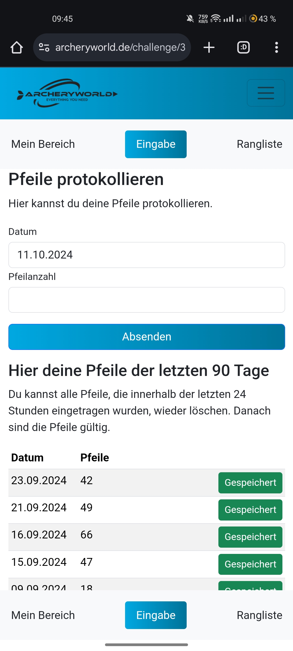Open the Datum date field
This screenshot has width=293, height=651.
pos(146,255)
